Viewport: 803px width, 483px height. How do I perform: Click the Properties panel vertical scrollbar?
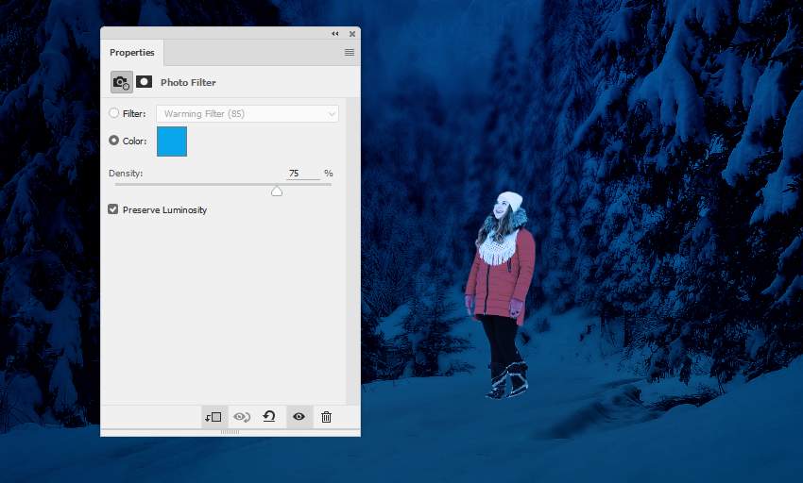[353, 251]
